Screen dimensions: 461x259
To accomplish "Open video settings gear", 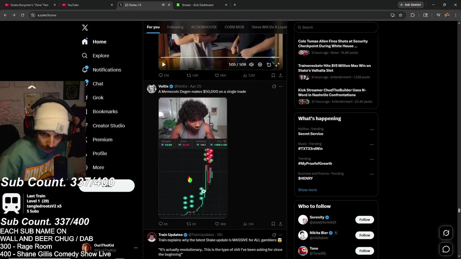I will pyautogui.click(x=260, y=65).
